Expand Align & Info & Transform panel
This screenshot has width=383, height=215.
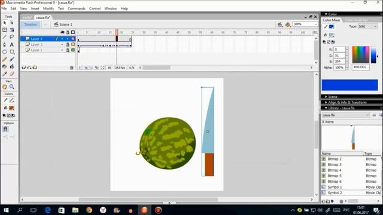(326, 102)
